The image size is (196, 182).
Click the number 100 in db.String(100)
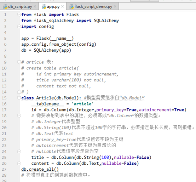tap(105, 157)
